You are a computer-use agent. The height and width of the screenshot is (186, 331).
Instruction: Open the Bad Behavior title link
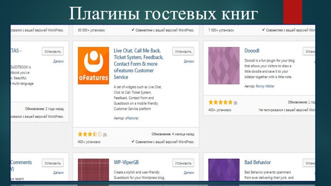257,162
